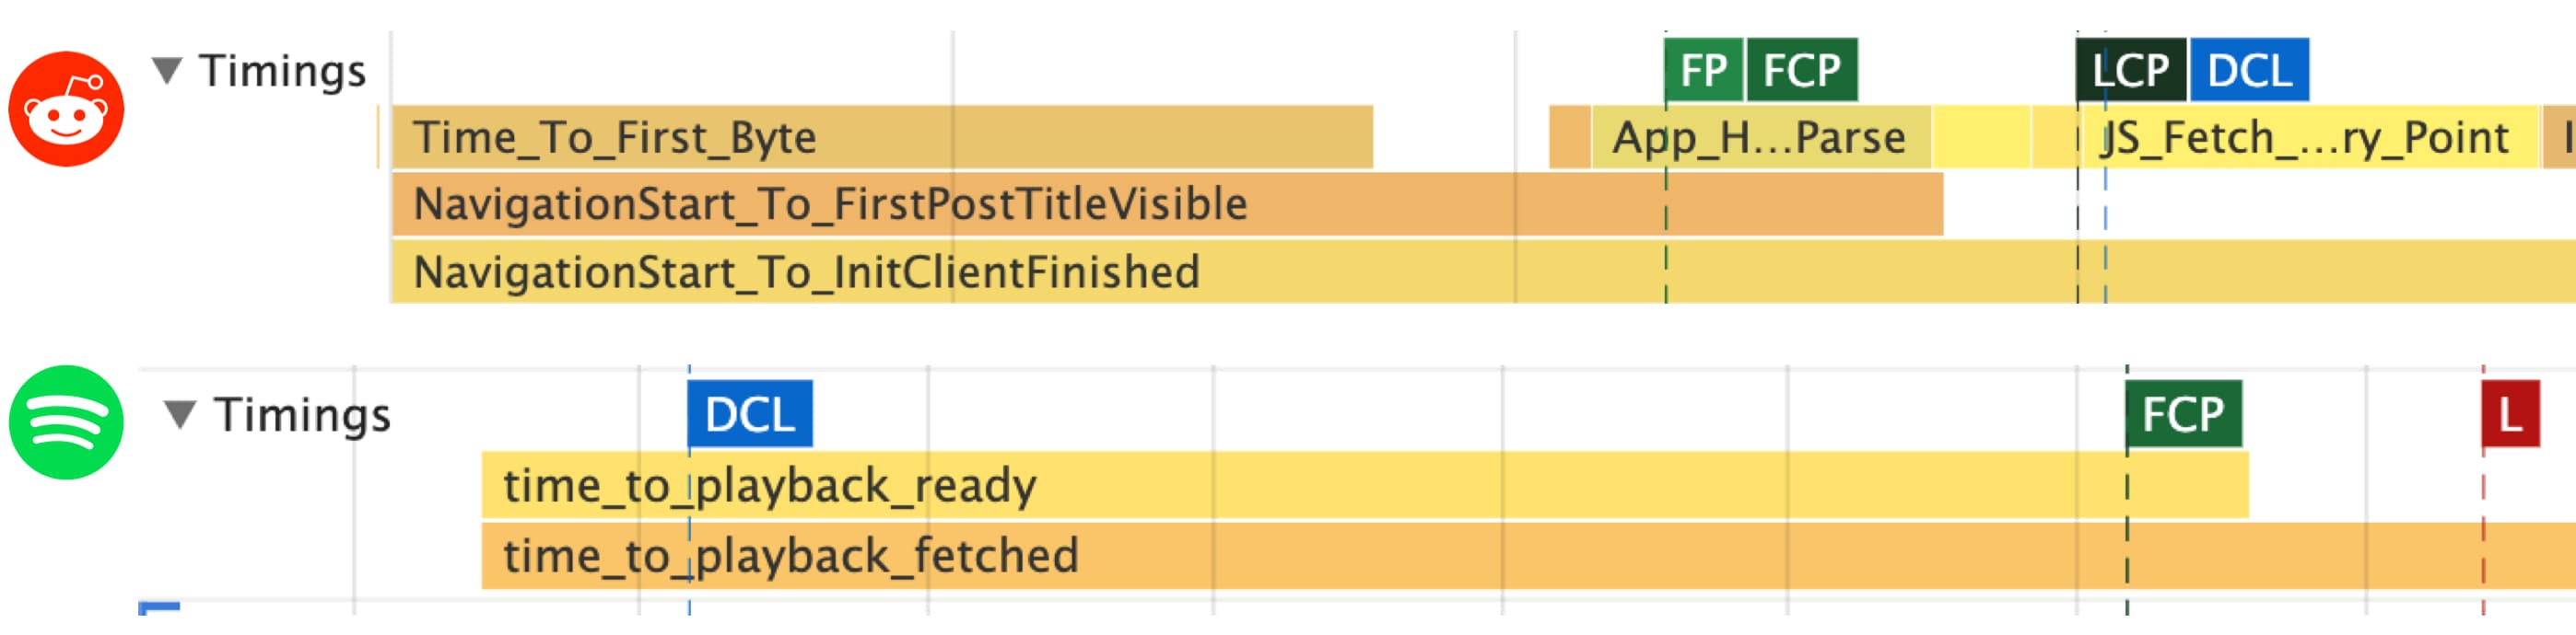
Task: Click the Reddit logo icon
Action: (66, 109)
